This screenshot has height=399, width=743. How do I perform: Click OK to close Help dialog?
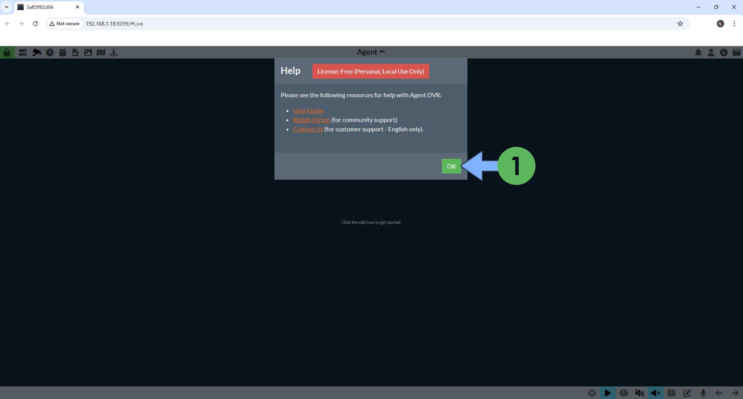[x=451, y=166]
